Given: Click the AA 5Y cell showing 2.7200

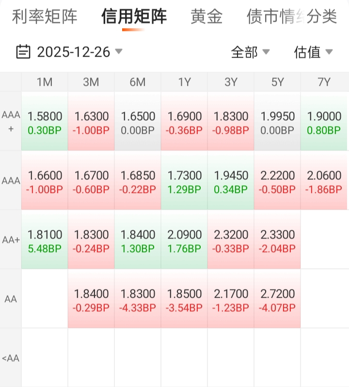Looking at the screenshot, I should 277,299.
